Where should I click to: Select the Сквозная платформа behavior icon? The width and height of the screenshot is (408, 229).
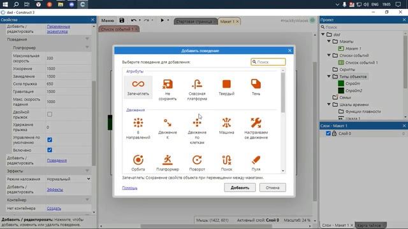pyautogui.click(x=197, y=84)
